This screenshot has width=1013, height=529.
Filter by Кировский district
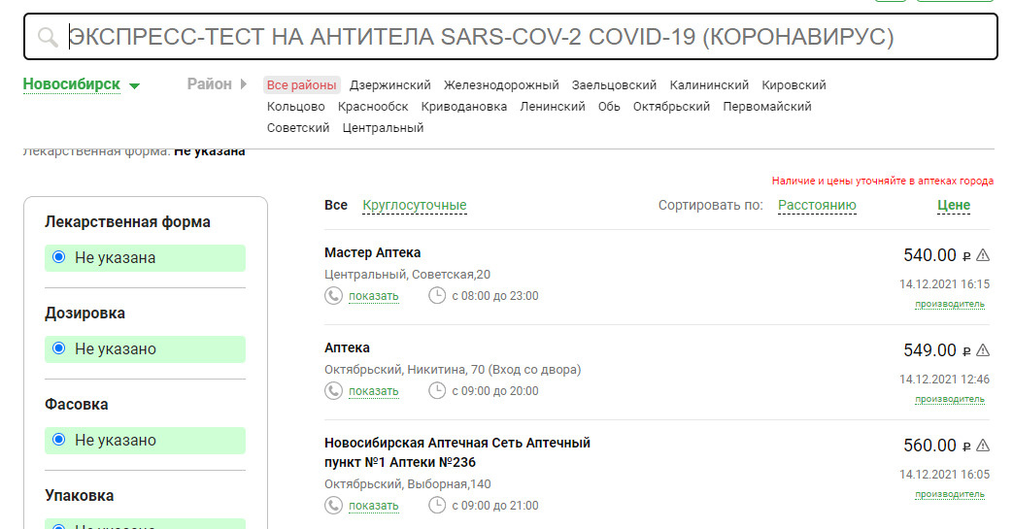pyautogui.click(x=794, y=85)
